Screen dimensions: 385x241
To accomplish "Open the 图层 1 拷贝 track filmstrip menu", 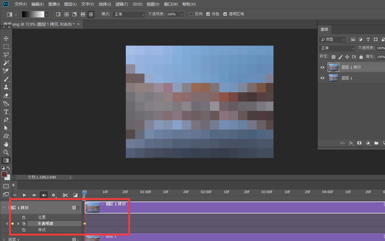I will (x=76, y=208).
